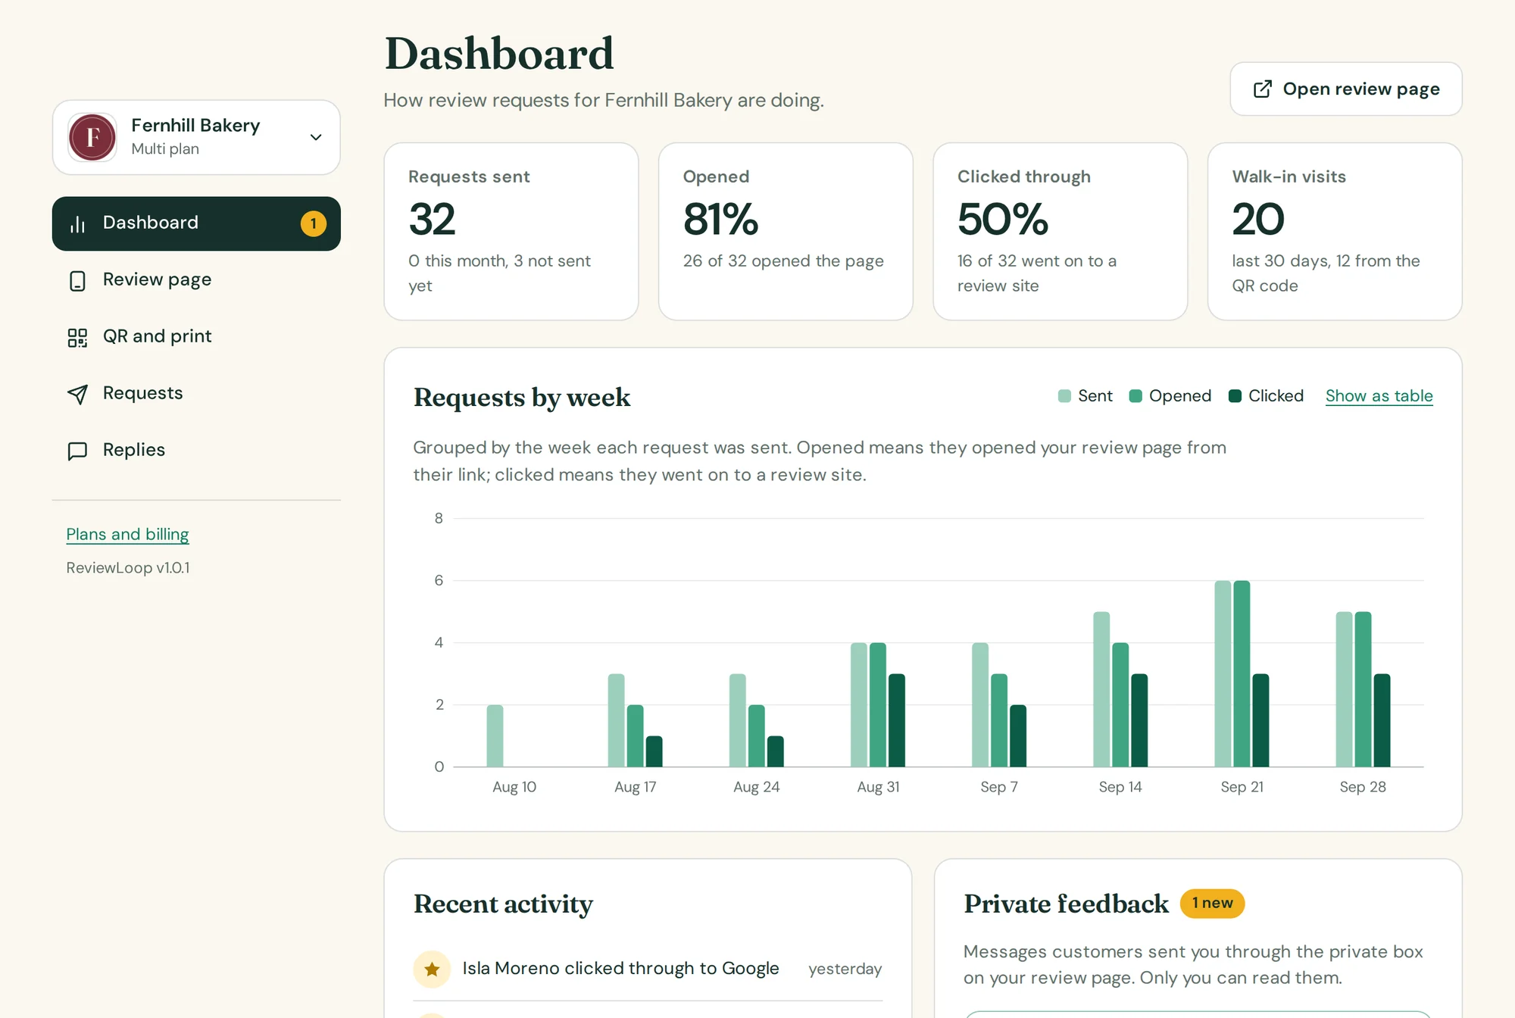Click the Private feedback heading
Viewport: 1515px width, 1018px height.
(x=1066, y=904)
